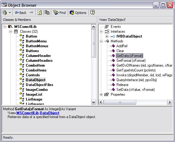Select the ListImage class
175x142 pixels.
[x=34, y=99]
